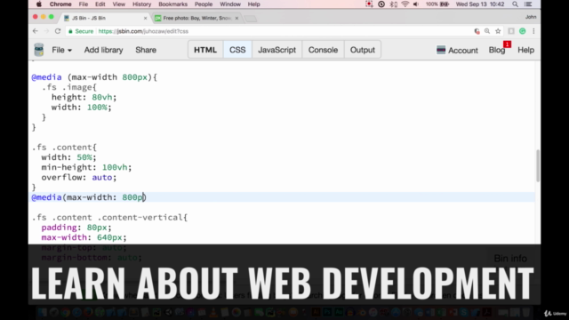Image resolution: width=569 pixels, height=320 pixels.
Task: Close the Free photo browser tab
Action: pos(236,18)
